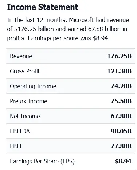Select the 77.80B EBIT value
This screenshot has height=170, width=137.
coord(121,146)
